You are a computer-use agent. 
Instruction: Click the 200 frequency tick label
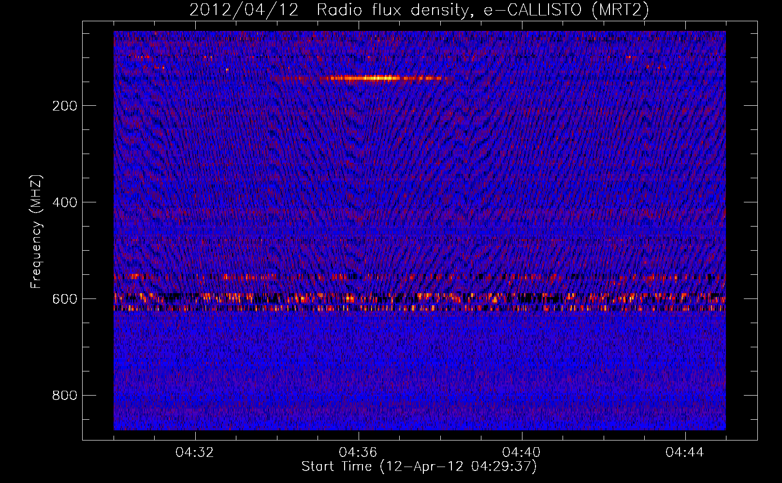tap(65, 106)
